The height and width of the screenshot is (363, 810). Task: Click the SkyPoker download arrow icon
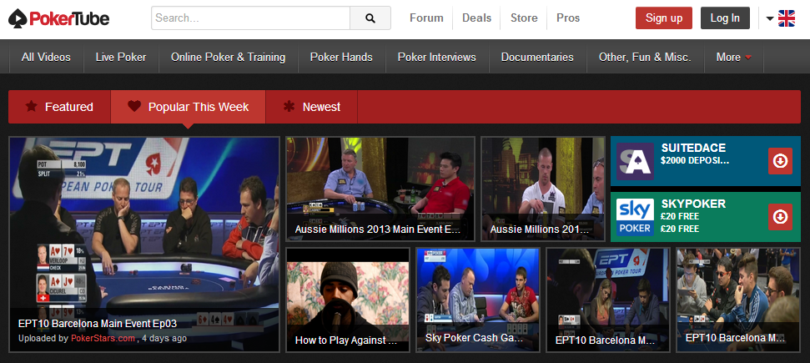[780, 217]
